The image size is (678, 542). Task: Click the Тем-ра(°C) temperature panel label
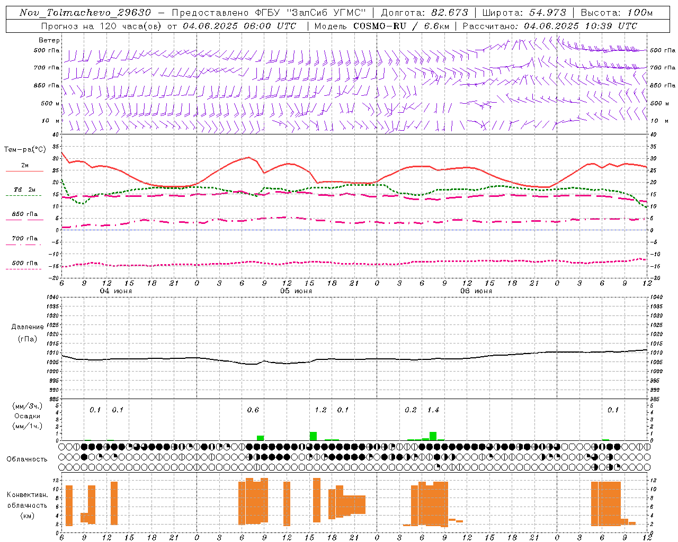[x=25, y=150]
